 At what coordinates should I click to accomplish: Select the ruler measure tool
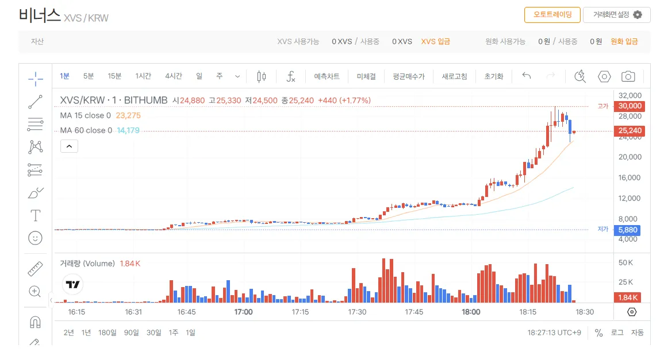point(36,269)
